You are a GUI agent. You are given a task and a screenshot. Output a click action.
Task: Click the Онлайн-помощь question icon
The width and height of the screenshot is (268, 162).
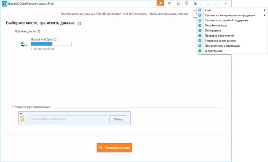click(x=200, y=25)
